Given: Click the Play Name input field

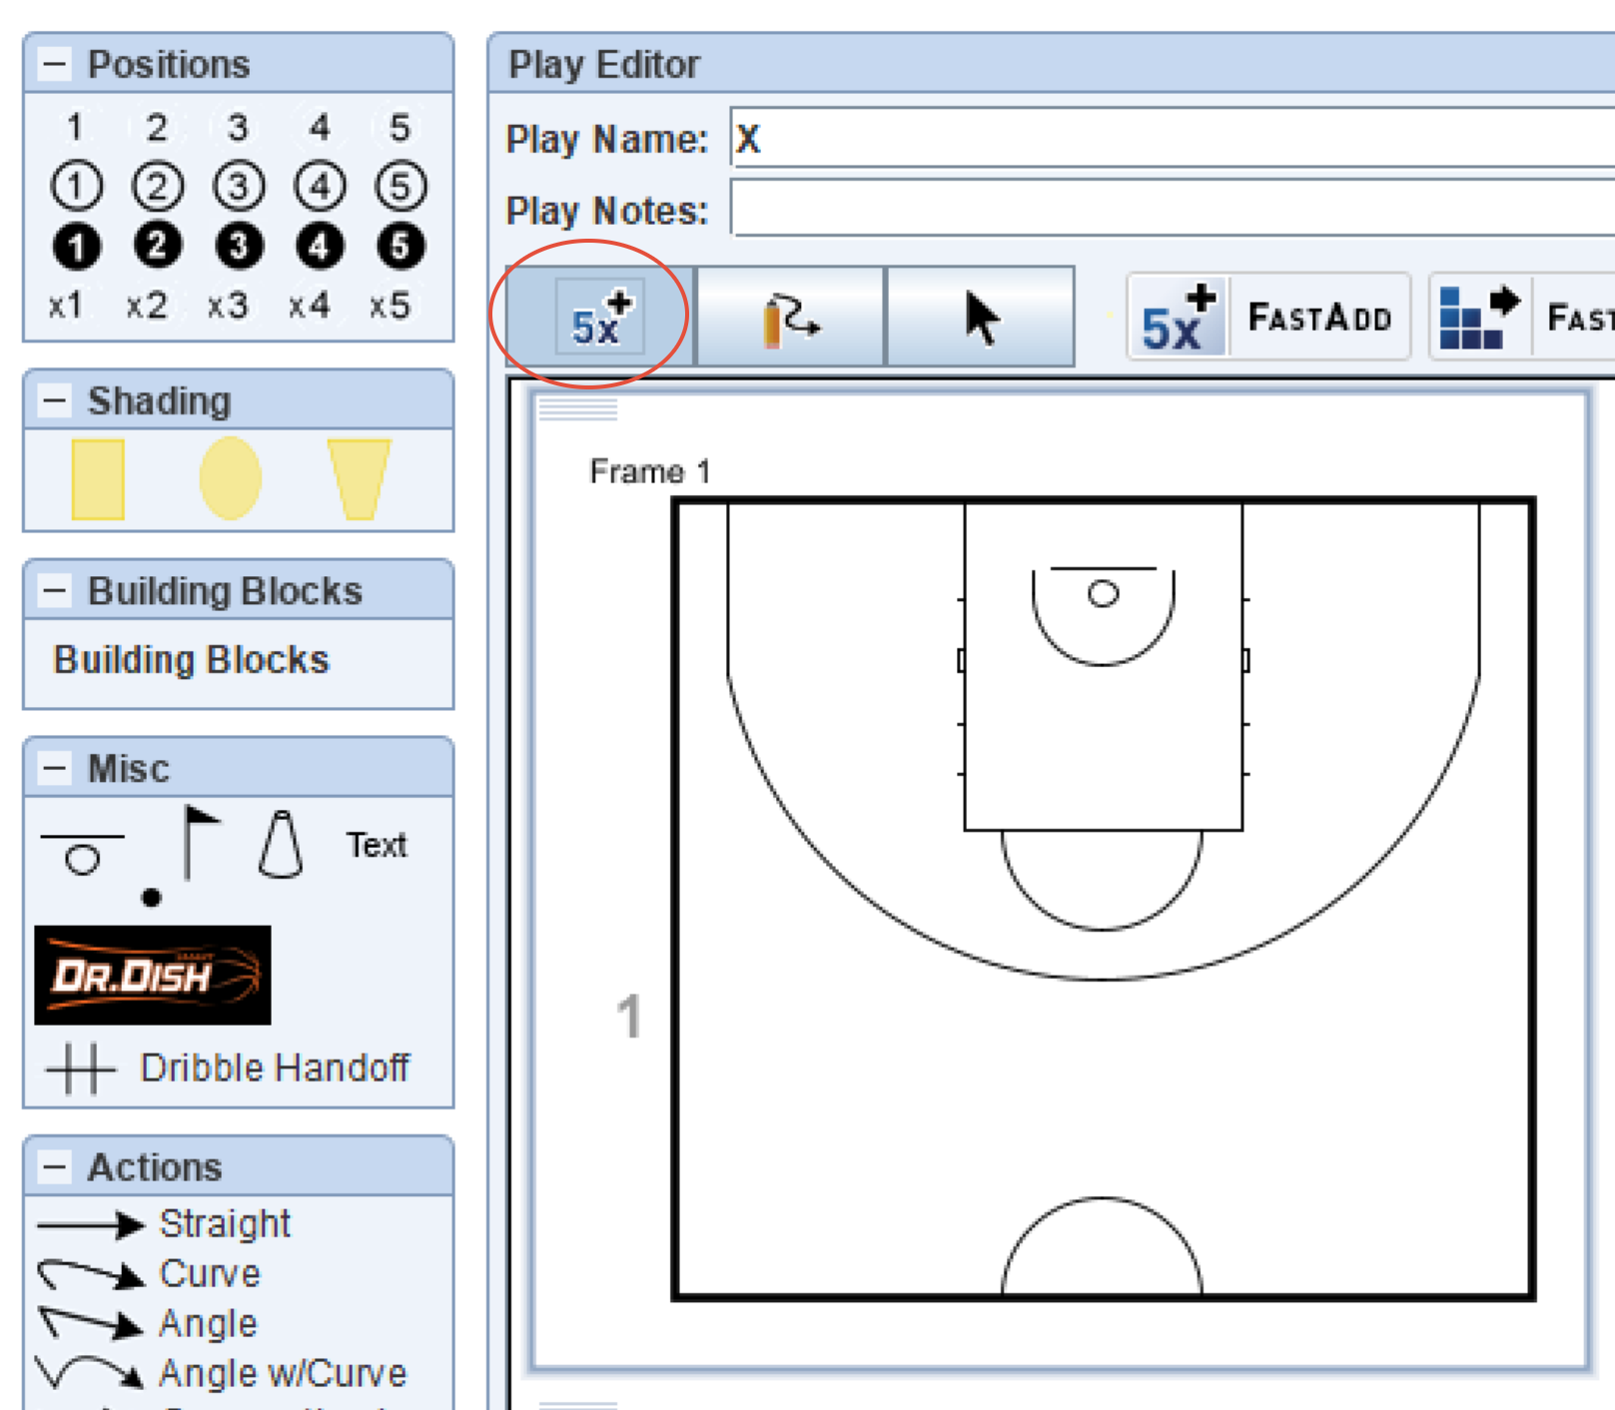Looking at the screenshot, I should tap(1173, 138).
